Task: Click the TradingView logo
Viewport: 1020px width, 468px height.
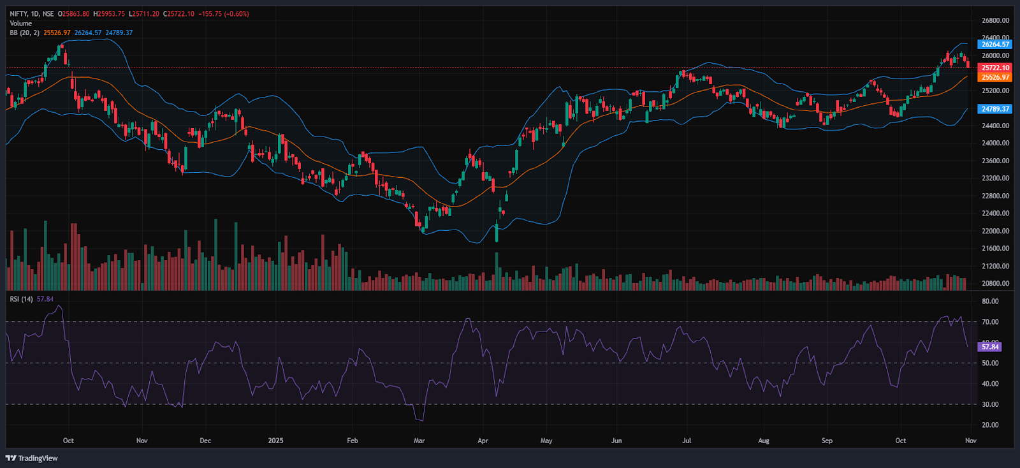Action: tap(32, 458)
